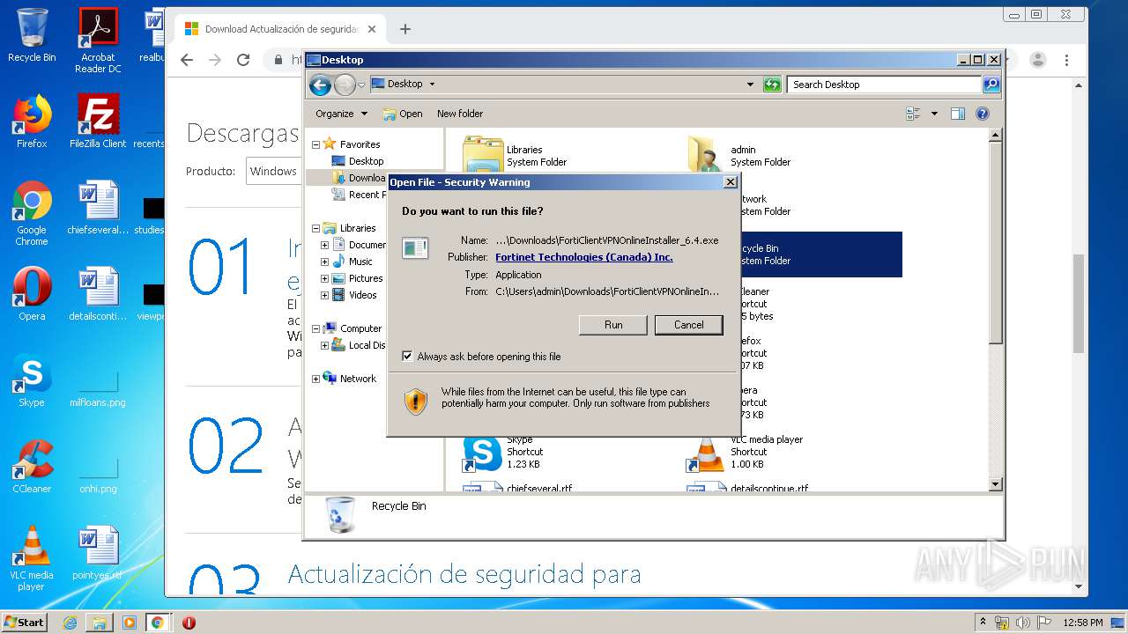Open Opera desktop icon

tap(32, 294)
